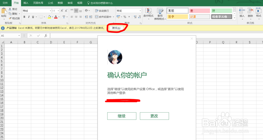Select the column B header
This screenshot has width=263, height=140.
pyautogui.click(x=24, y=42)
